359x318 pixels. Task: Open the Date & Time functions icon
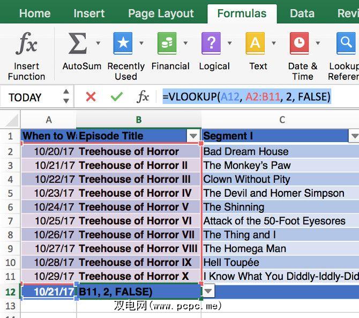299,43
